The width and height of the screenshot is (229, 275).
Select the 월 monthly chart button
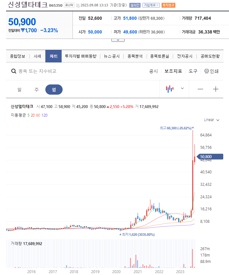(54, 90)
